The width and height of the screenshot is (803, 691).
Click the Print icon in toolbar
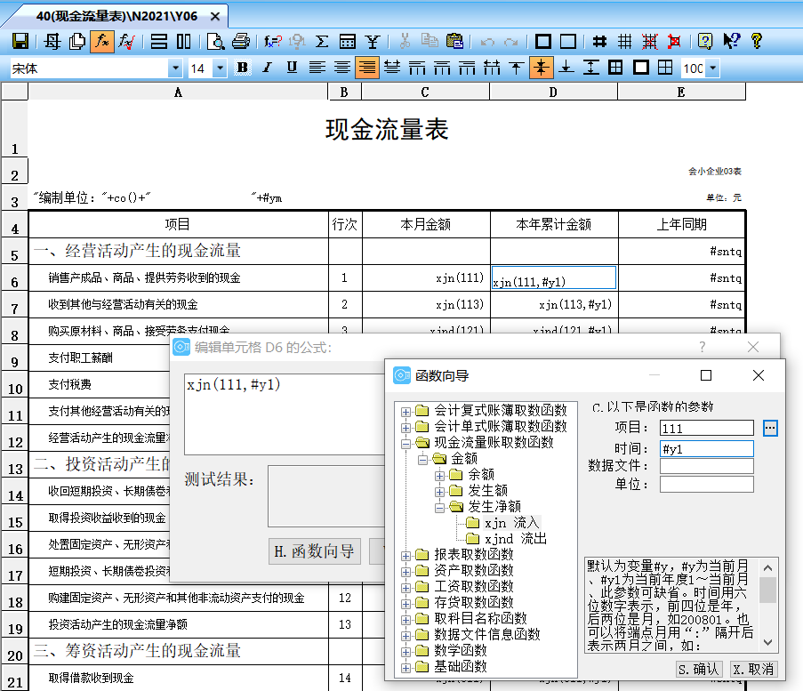[240, 41]
